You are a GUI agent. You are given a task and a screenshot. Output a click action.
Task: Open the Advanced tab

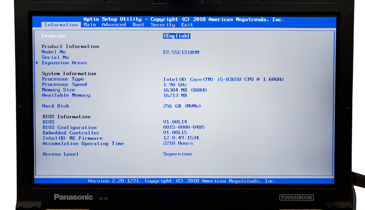point(114,25)
